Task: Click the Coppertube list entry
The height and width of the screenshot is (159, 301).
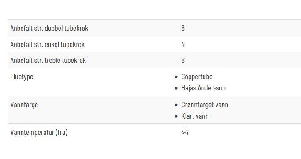Action: pyautogui.click(x=197, y=77)
